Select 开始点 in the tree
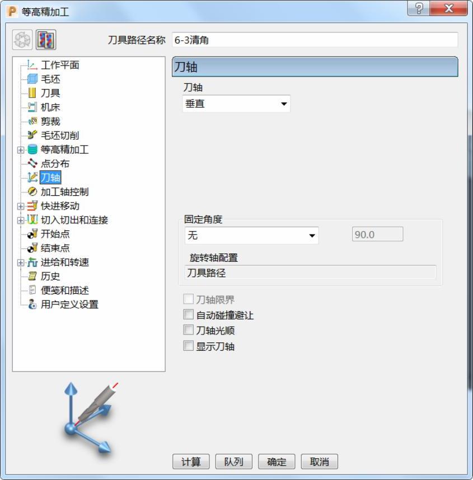The width and height of the screenshot is (473, 480). (x=55, y=234)
